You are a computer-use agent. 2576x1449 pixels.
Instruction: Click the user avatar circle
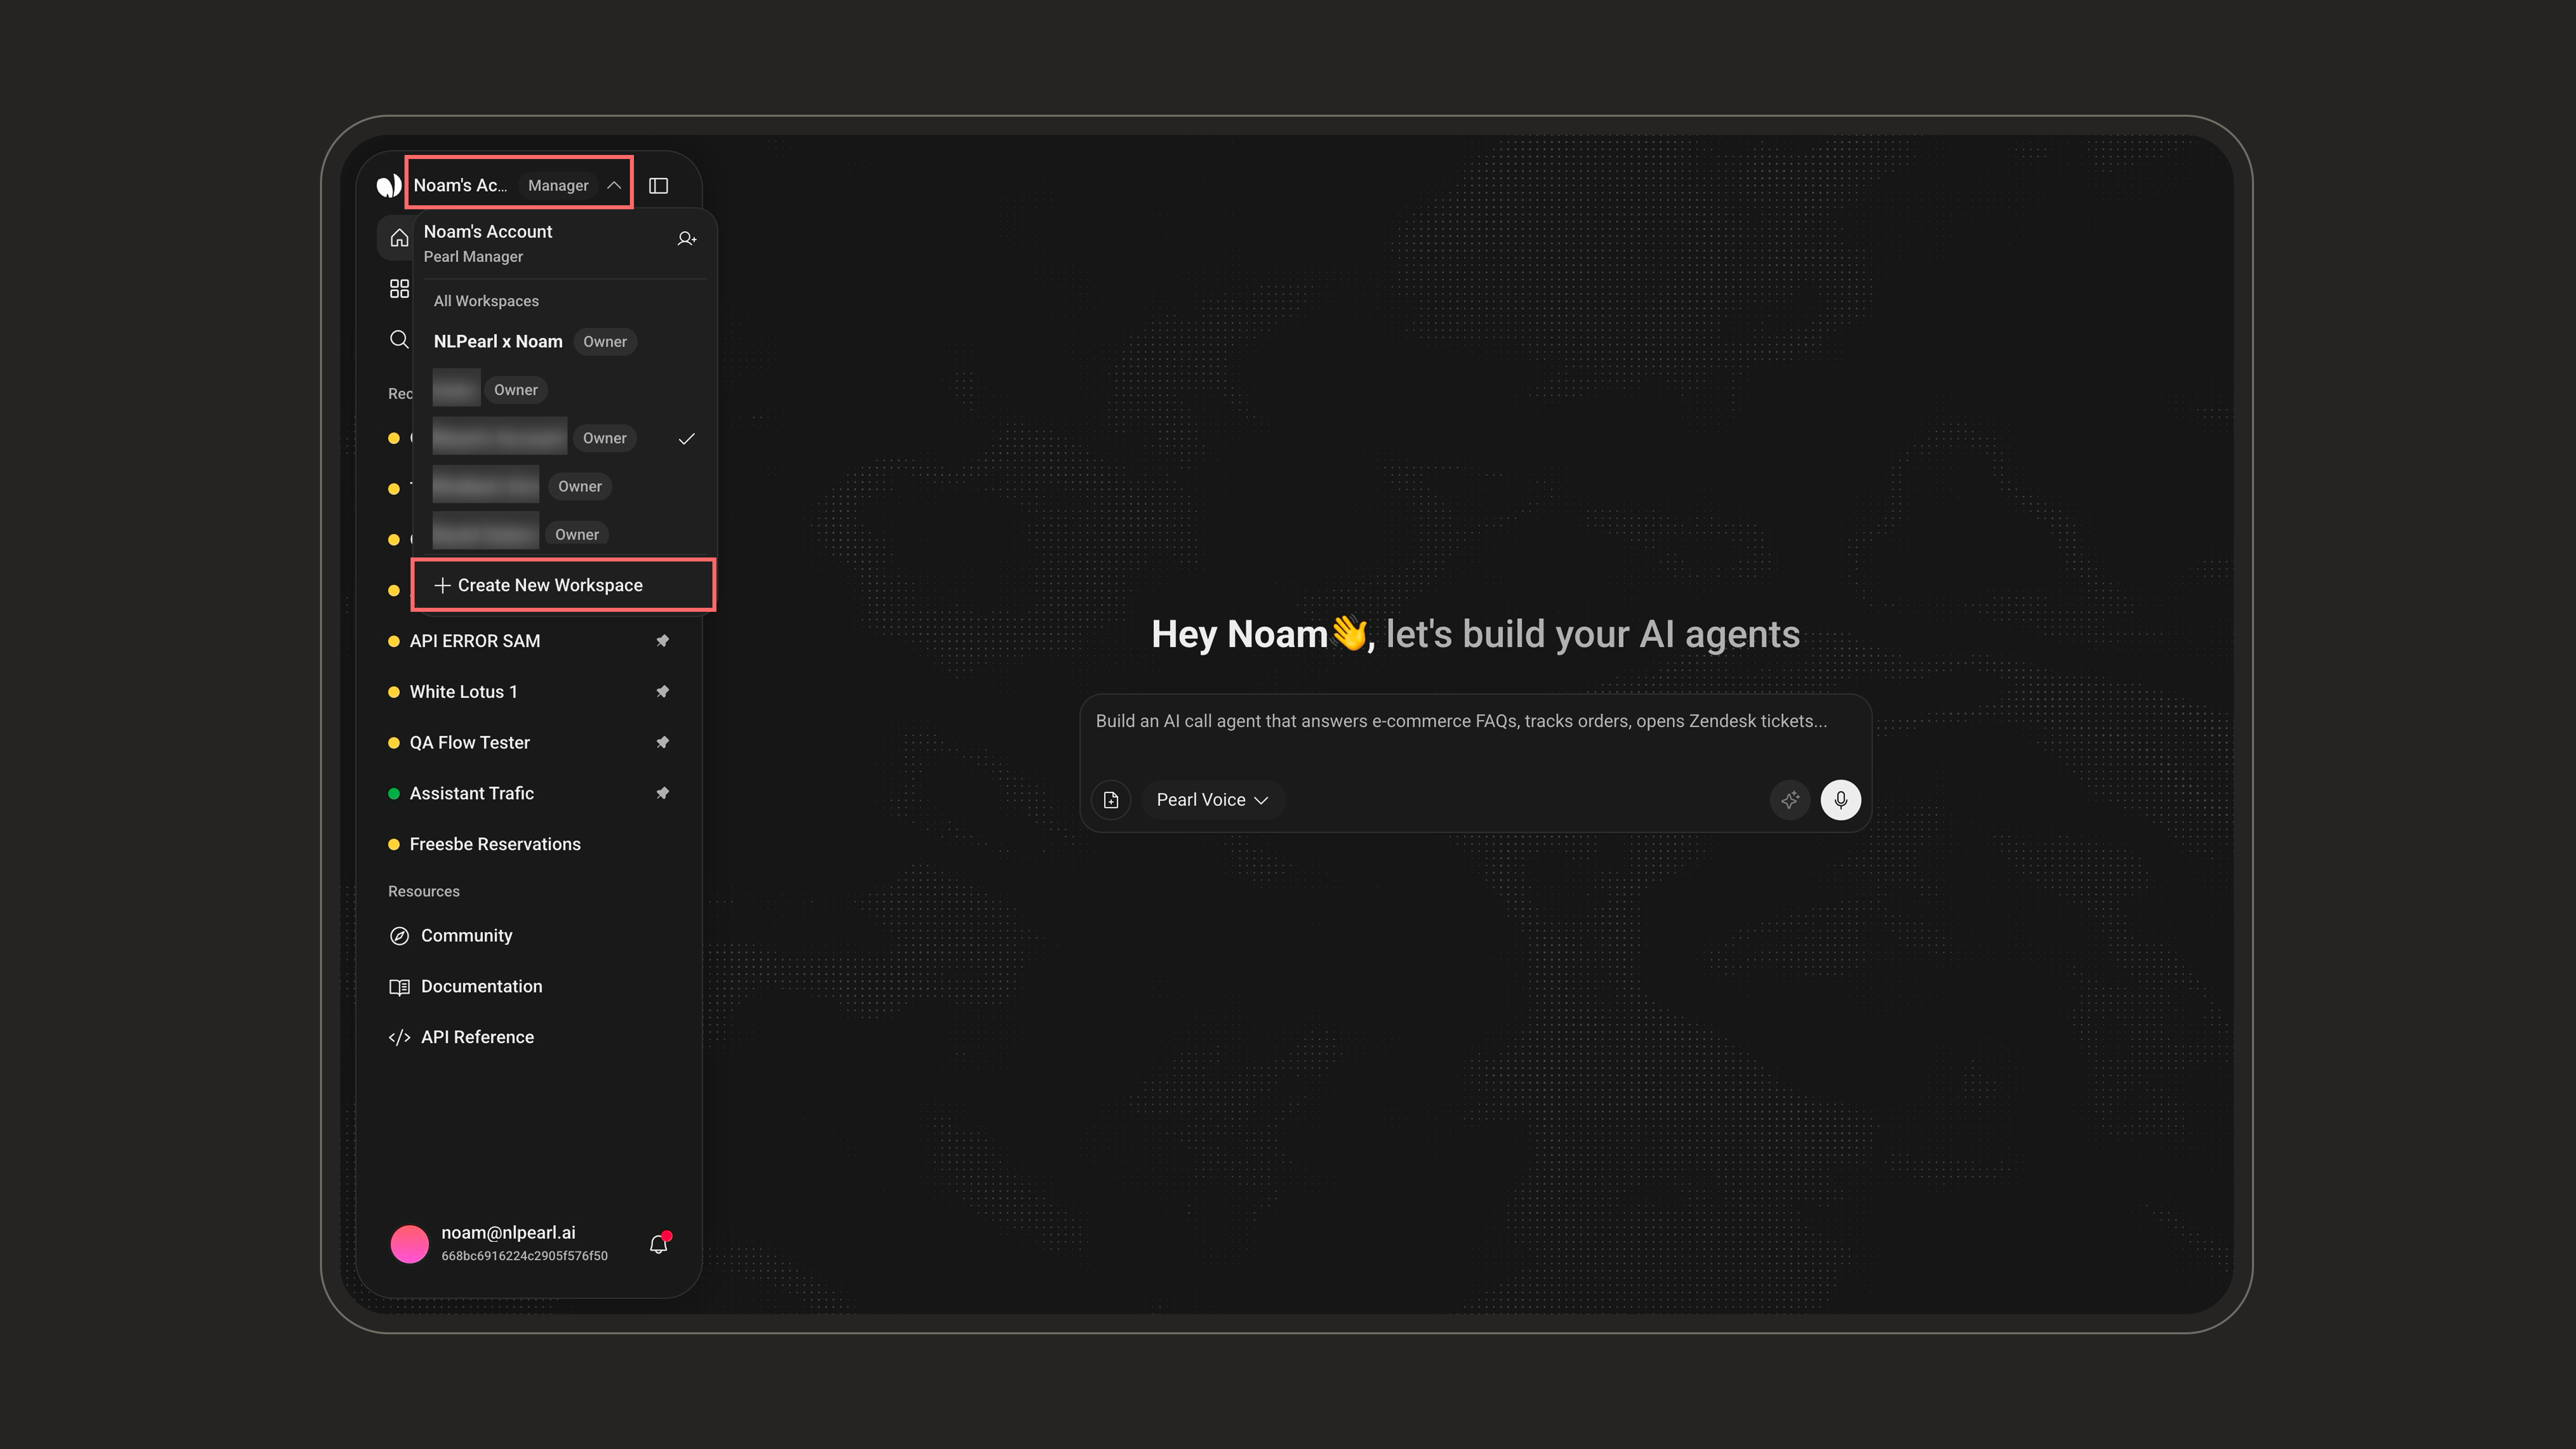coord(409,1244)
